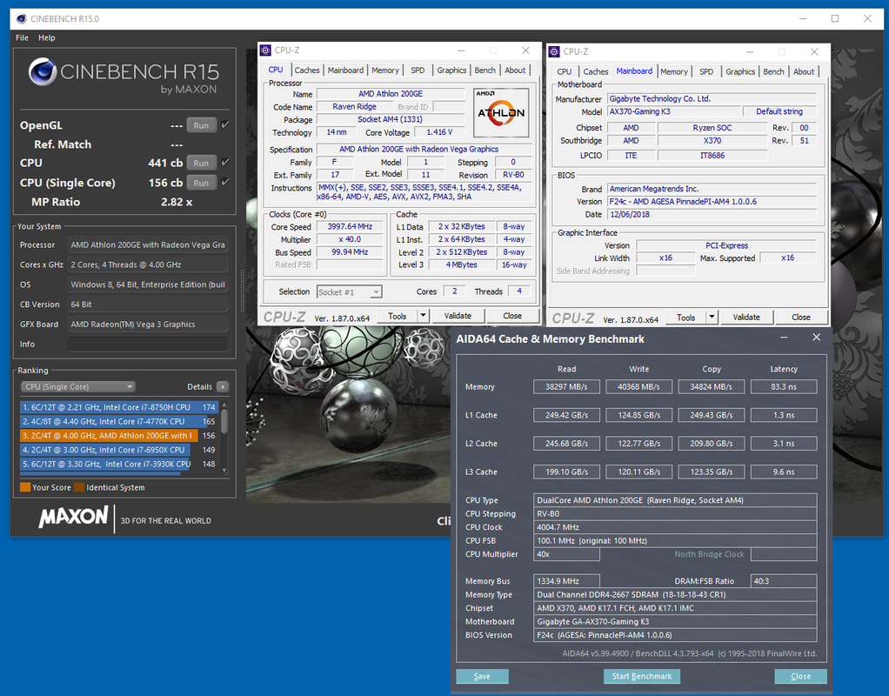The height and width of the screenshot is (696, 889).
Task: Click BIOS Version F24c field in CPU-Z
Action: click(712, 202)
